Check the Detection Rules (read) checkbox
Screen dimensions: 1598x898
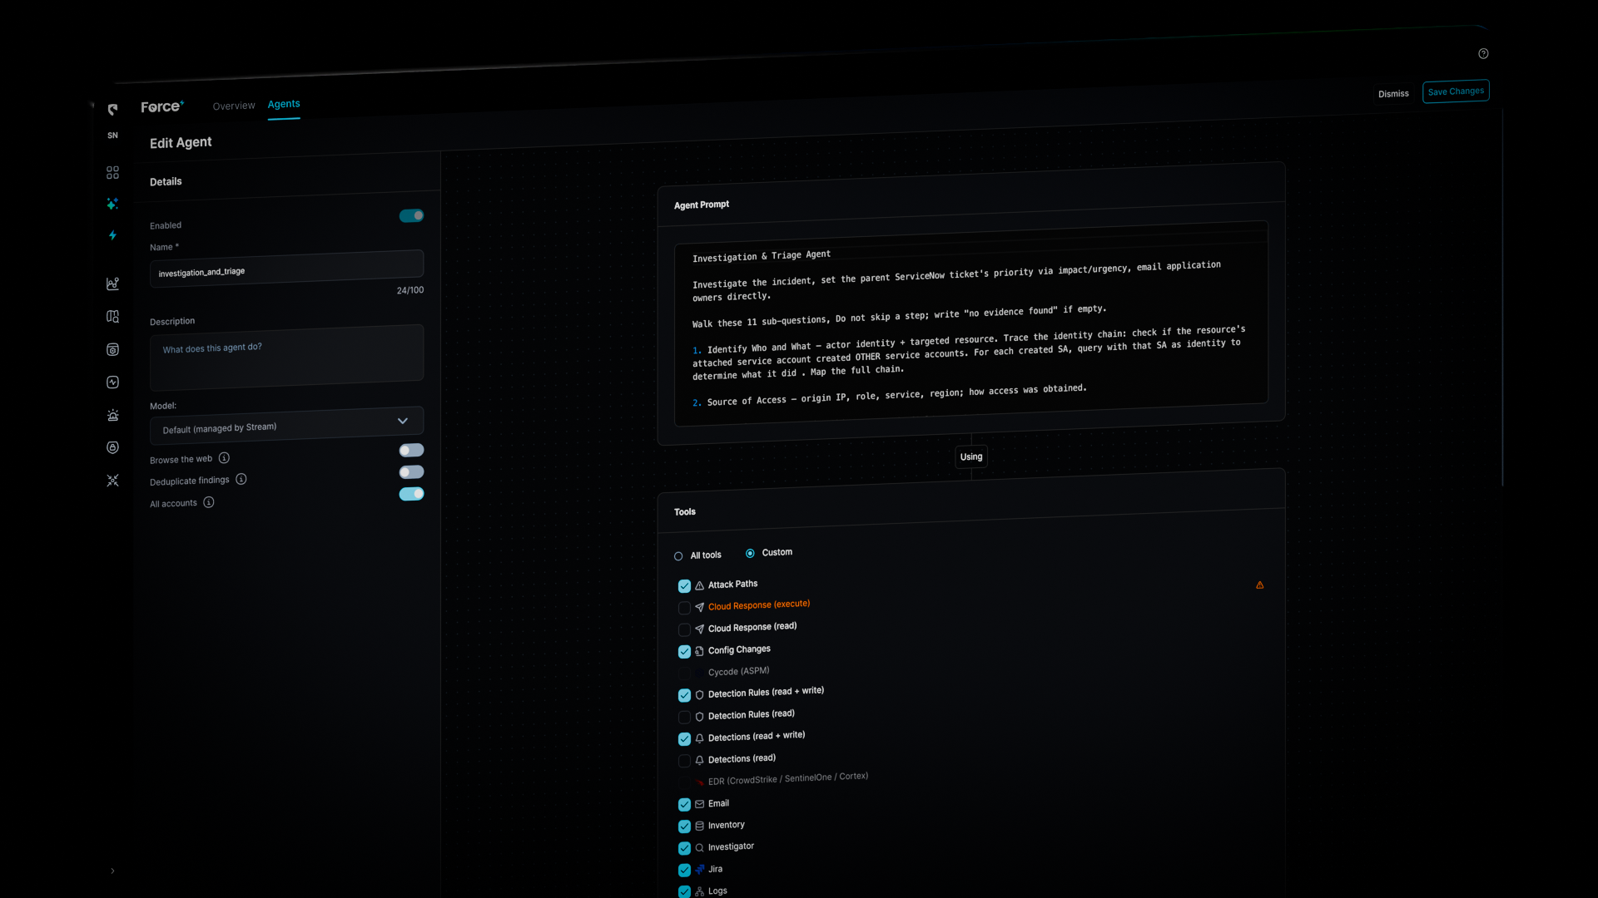(684, 718)
